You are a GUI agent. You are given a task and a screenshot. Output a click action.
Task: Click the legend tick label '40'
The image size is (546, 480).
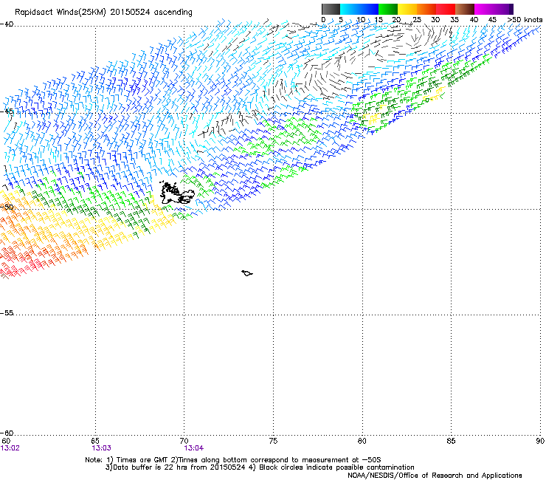point(474,20)
